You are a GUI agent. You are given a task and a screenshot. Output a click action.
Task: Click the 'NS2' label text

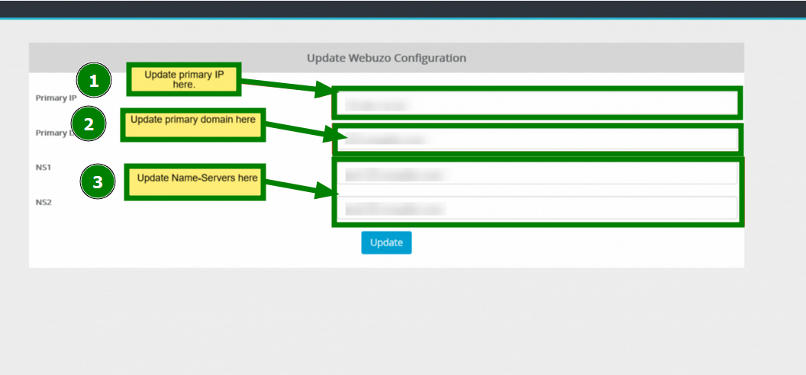44,202
